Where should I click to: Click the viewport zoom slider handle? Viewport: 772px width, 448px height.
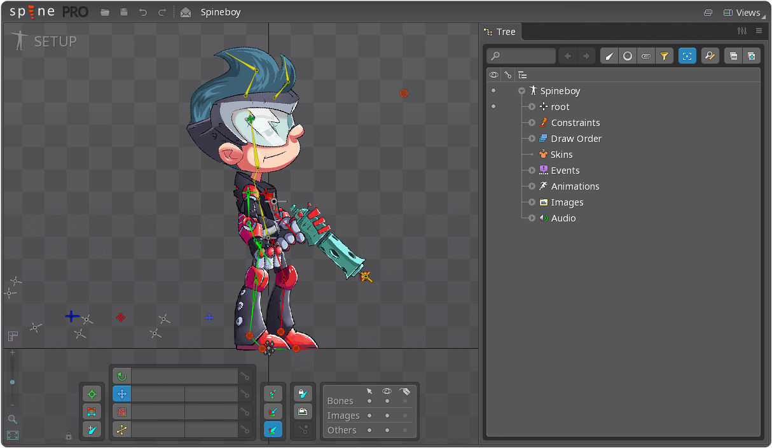pyautogui.click(x=12, y=382)
